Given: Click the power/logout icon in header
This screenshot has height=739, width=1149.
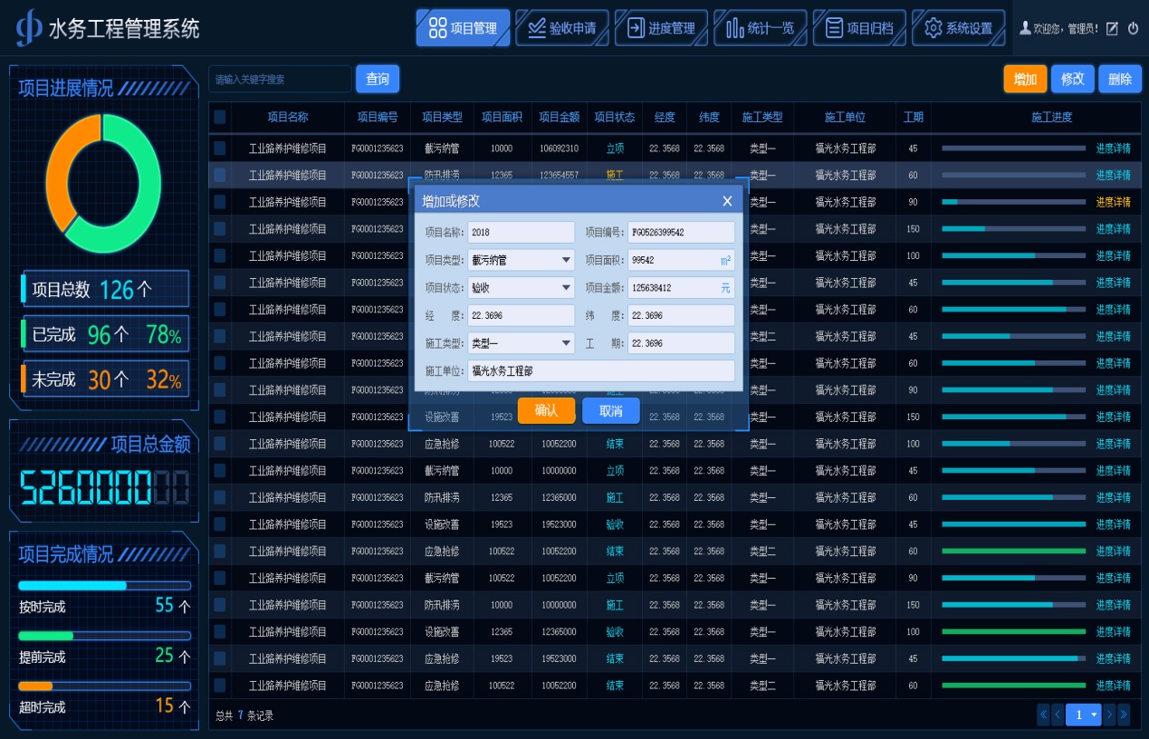Looking at the screenshot, I should (1133, 29).
